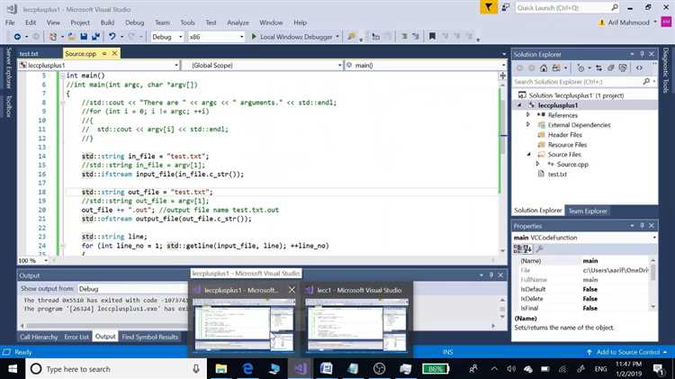The image size is (675, 379).
Task: Expand the References node
Action: tap(528, 115)
